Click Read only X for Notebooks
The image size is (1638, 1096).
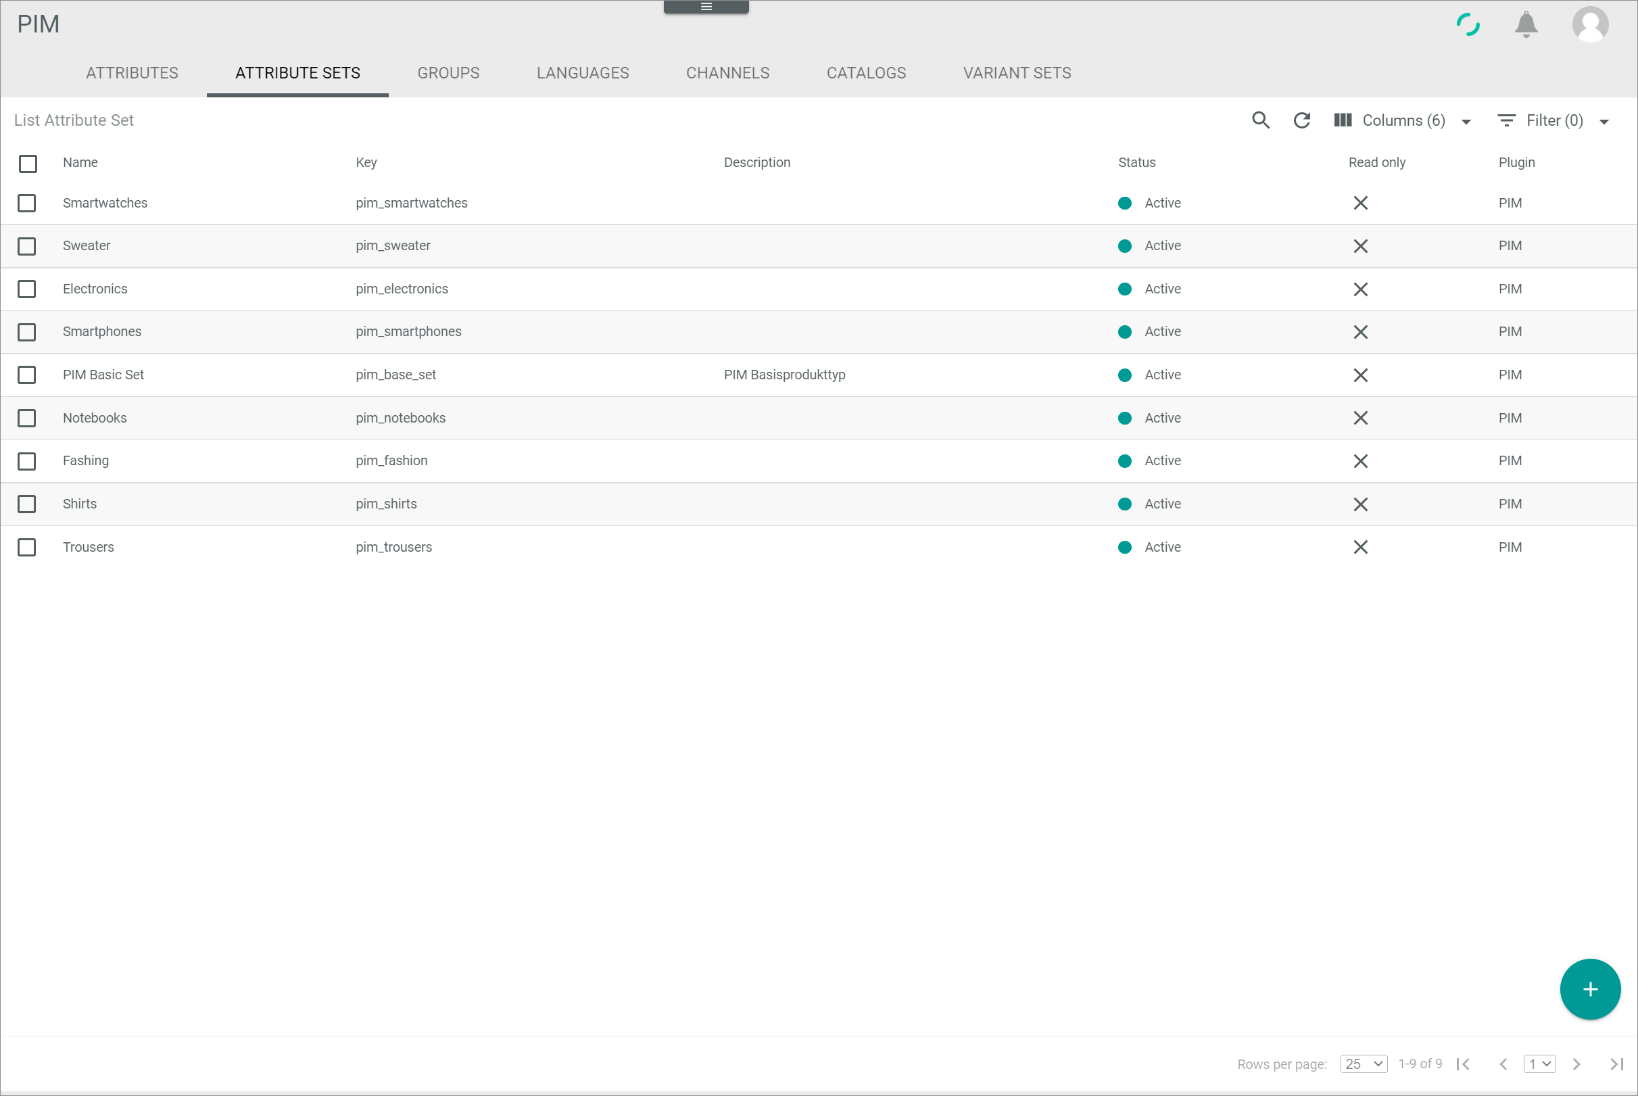click(1361, 418)
